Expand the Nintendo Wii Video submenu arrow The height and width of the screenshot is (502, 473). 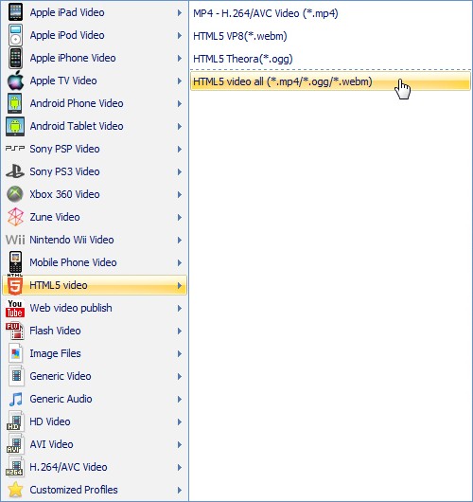[x=180, y=241]
